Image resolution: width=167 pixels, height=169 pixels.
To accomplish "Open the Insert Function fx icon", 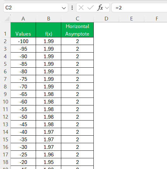I will 100,8.
